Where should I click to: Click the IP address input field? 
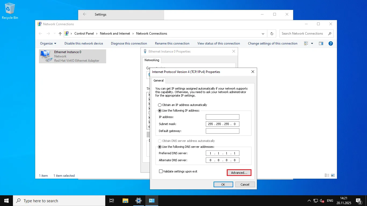point(222,117)
